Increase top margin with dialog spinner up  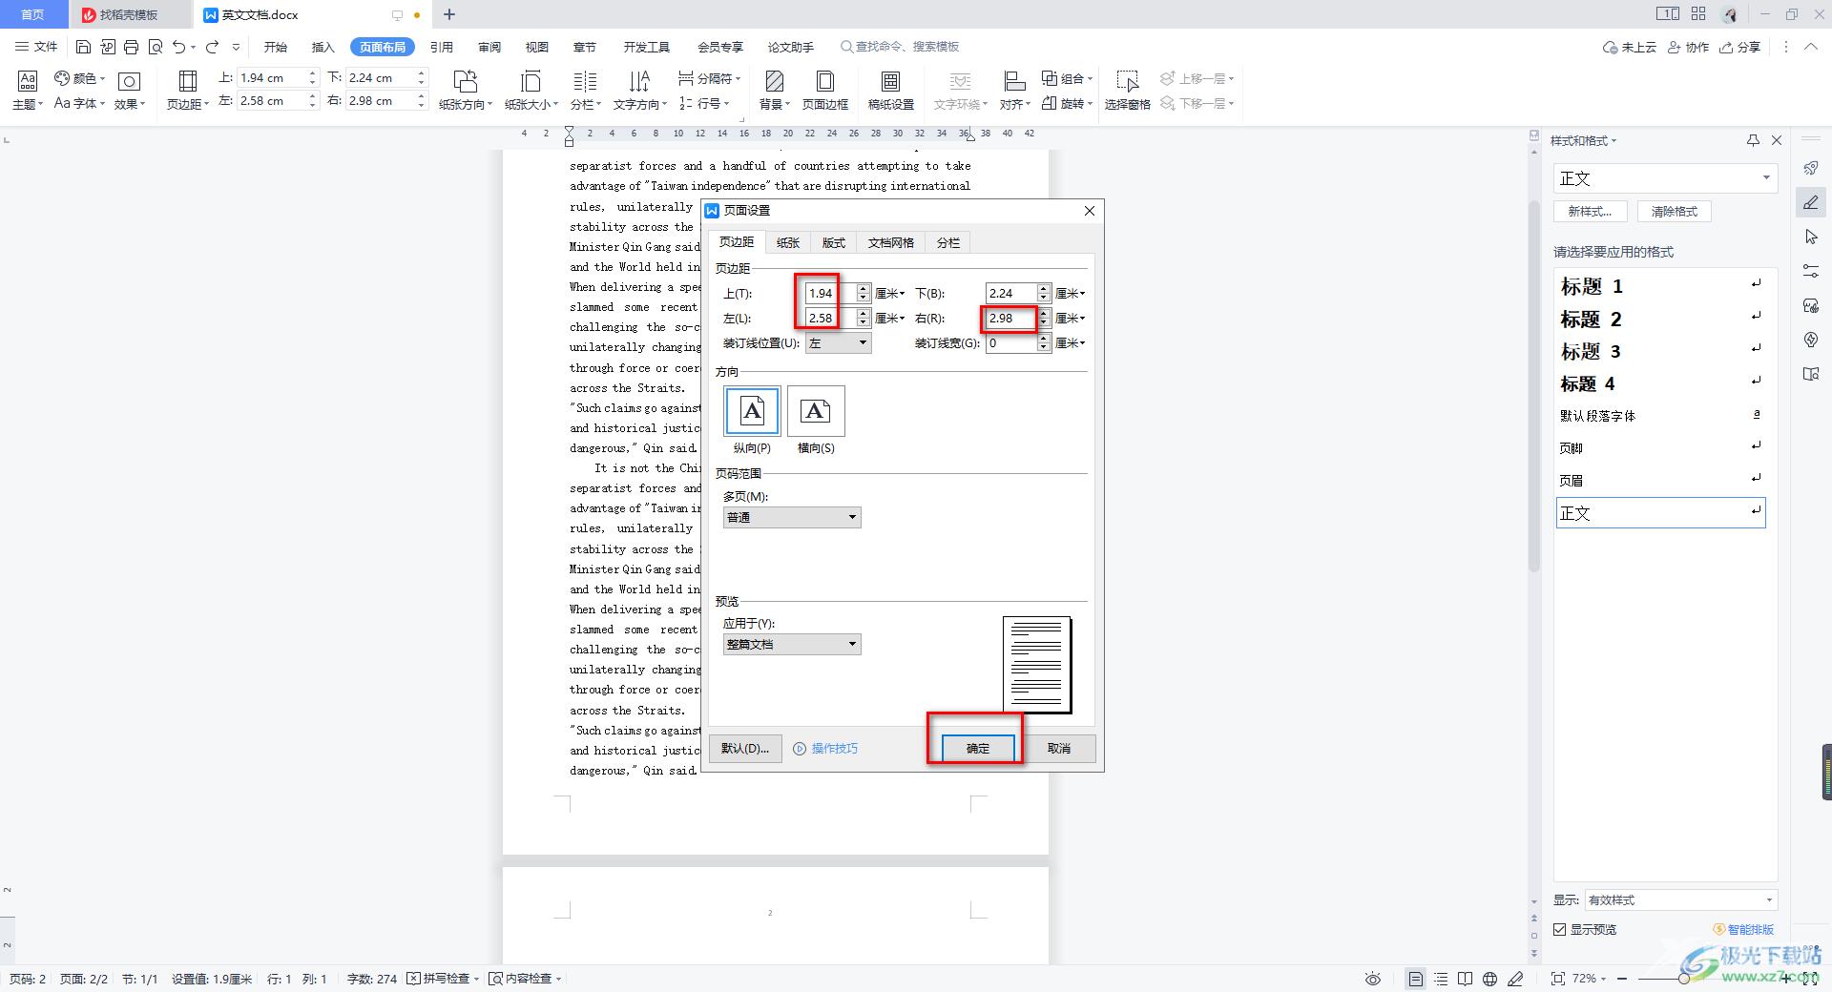864,289
